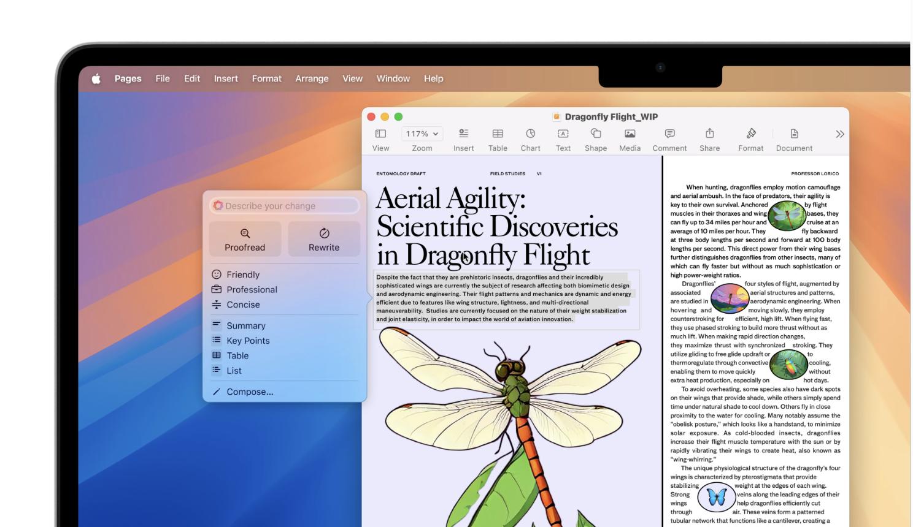Image resolution: width=913 pixels, height=527 pixels.
Task: Open the Arrange menu
Action: tap(312, 78)
